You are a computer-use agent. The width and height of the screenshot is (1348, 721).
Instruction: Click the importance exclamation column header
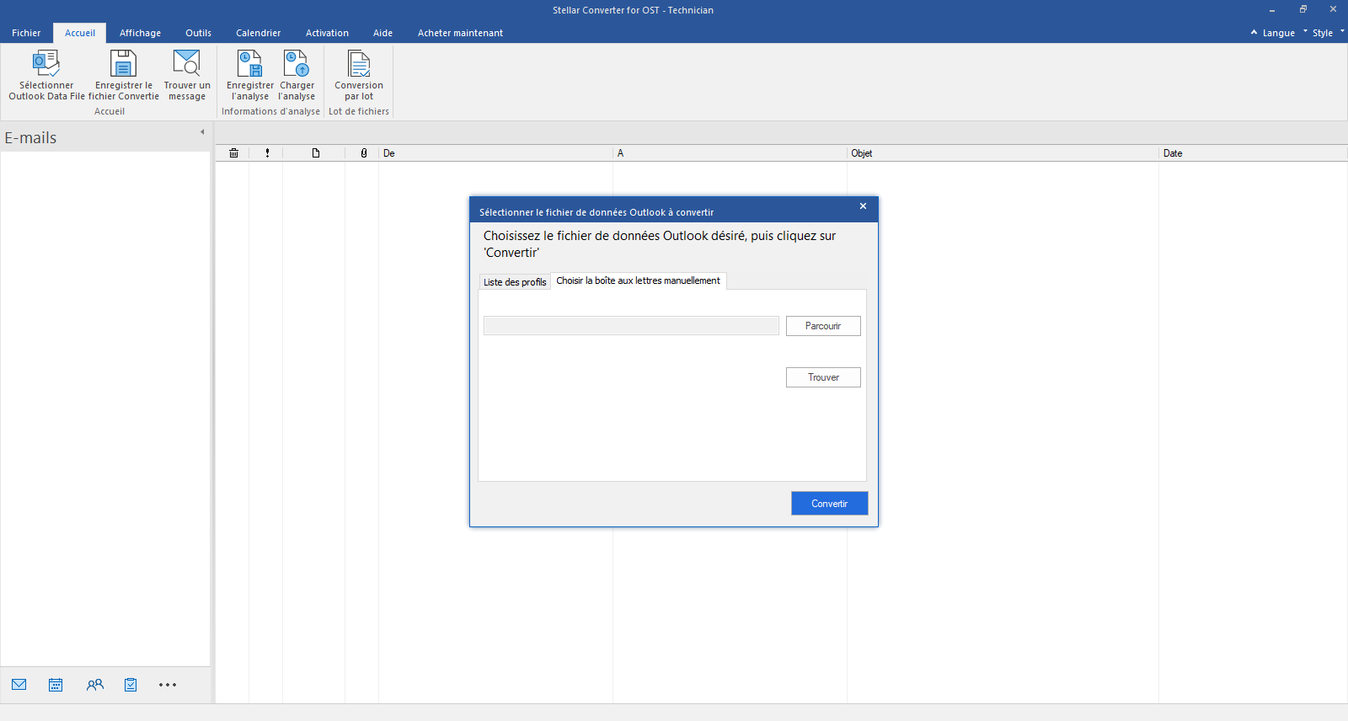(x=267, y=153)
